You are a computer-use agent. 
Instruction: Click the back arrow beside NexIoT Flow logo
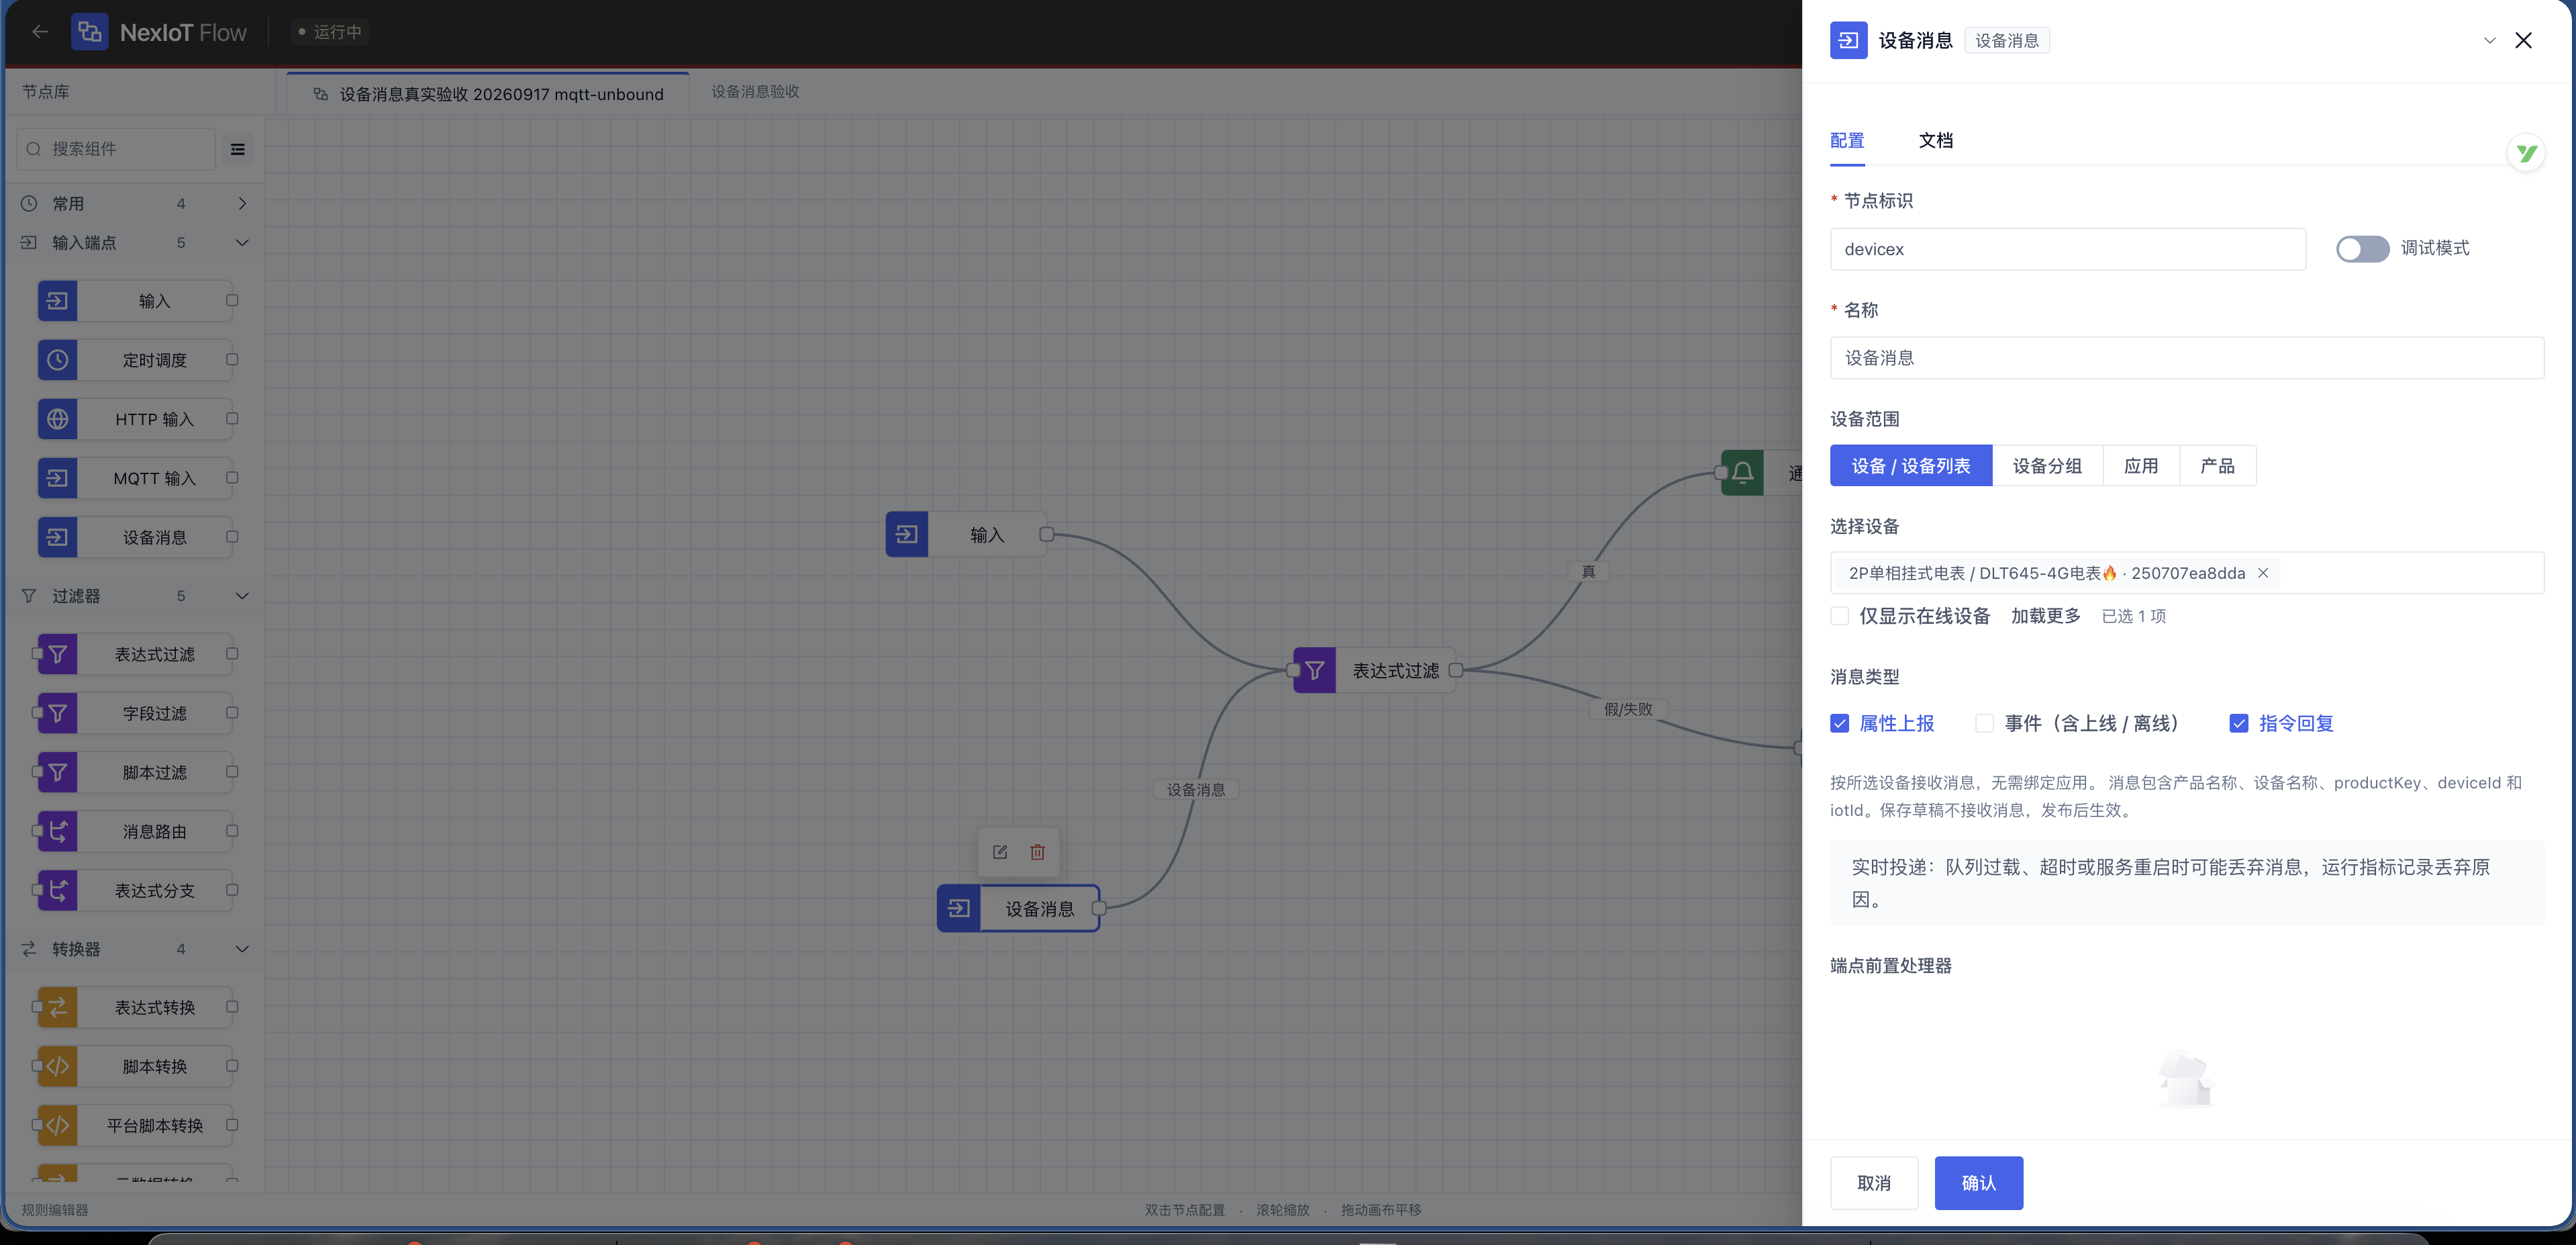[40, 32]
